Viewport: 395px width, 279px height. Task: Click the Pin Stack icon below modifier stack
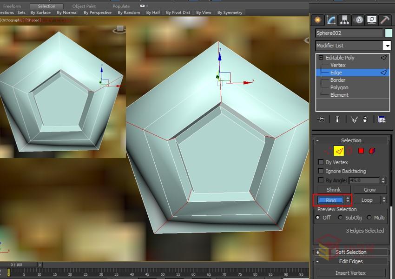click(320, 119)
